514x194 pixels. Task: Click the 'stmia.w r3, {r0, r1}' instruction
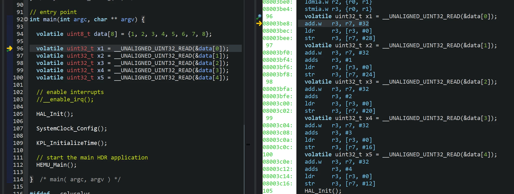tap(338, 9)
